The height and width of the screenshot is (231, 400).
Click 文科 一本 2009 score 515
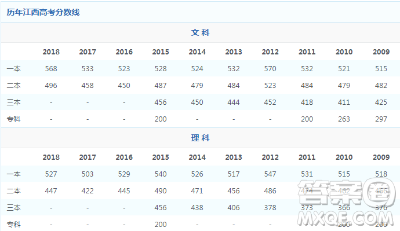click(381, 68)
